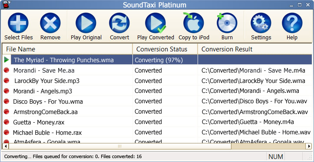Click the Select Files plus icon
This screenshot has height=162, width=314.
click(18, 23)
